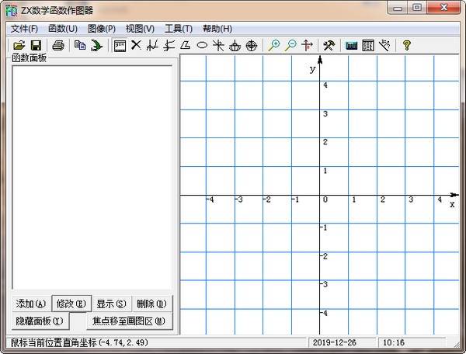
Task: Open the 文件(F) menu
Action: [24, 29]
